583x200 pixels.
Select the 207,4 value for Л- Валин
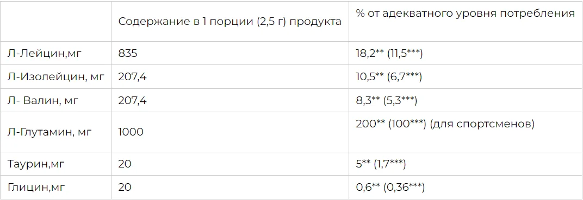tap(132, 100)
